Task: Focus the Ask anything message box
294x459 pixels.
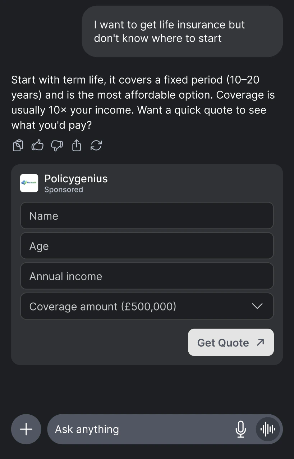Action: 126,429
